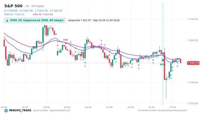The image size is (204, 114).
Task: Click the 17.09 date axis label
Action: [172, 107]
